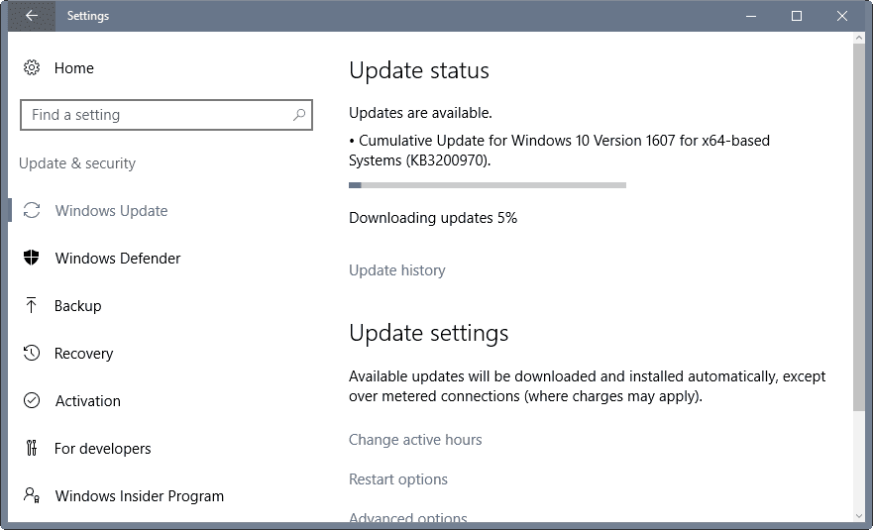Click the Windows Update sync icon
This screenshot has width=873, height=530.
(x=32, y=210)
